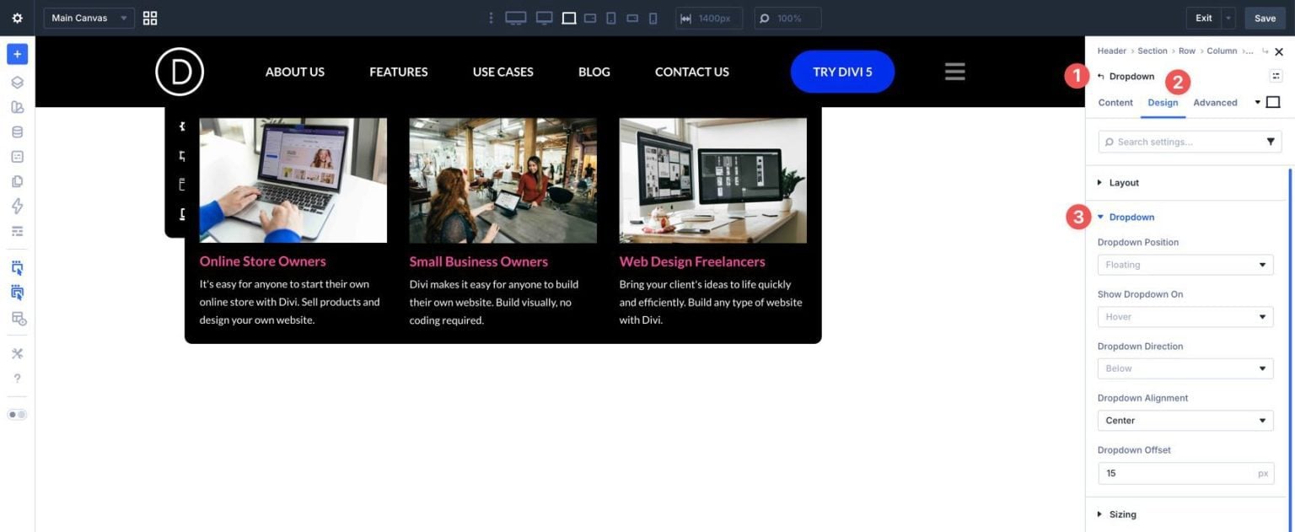The image size is (1295, 532).
Task: Select the phone landscape breakpoint icon
Action: (632, 18)
